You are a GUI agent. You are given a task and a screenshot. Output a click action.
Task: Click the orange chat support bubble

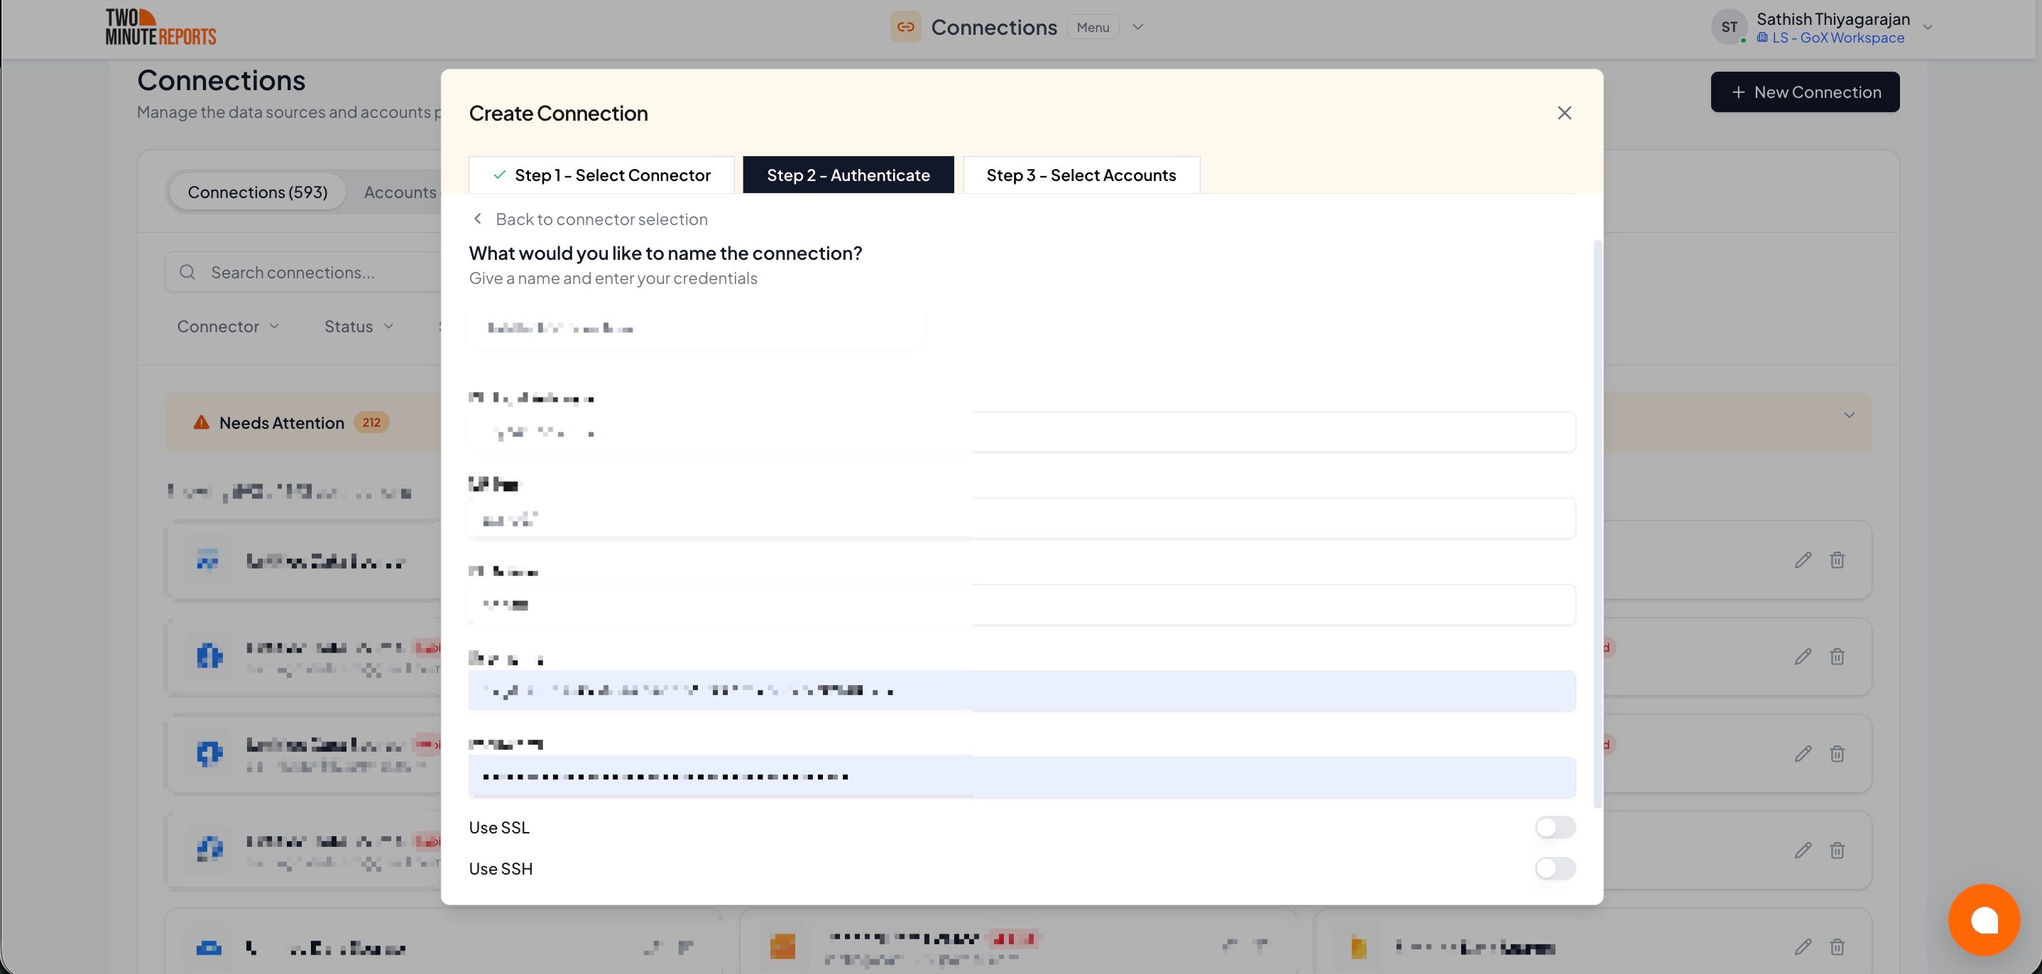coord(1983,919)
